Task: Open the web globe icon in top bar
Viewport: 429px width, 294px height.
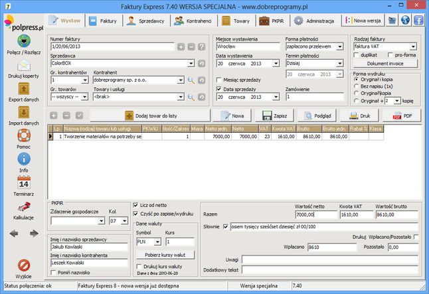Action: tap(405, 21)
